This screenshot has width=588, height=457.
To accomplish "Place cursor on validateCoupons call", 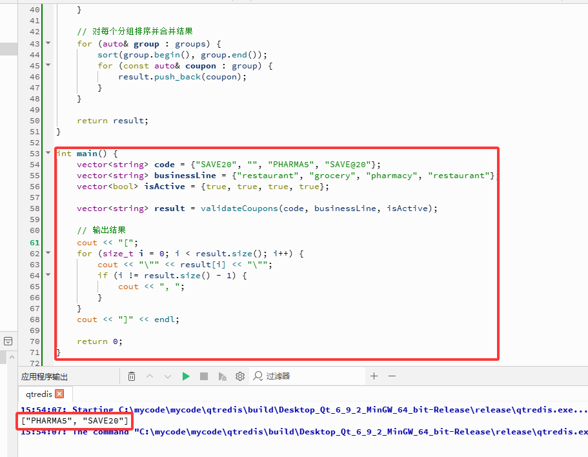I will pyautogui.click(x=239, y=208).
